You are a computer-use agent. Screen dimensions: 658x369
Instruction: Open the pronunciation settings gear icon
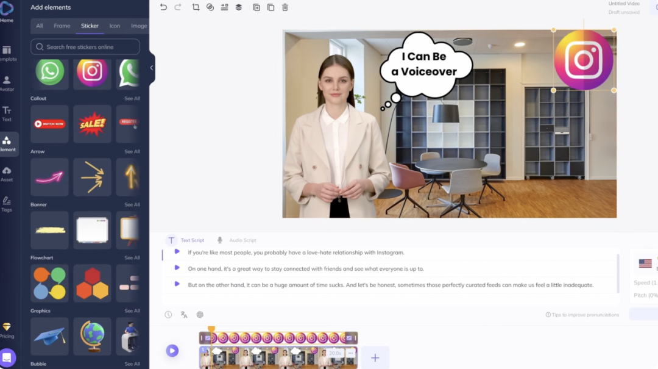pos(200,315)
